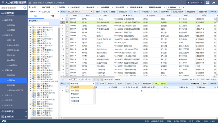Open the tab overflow dropdown after 人事档案 tab
The image size is (218, 123).
click(183, 8)
